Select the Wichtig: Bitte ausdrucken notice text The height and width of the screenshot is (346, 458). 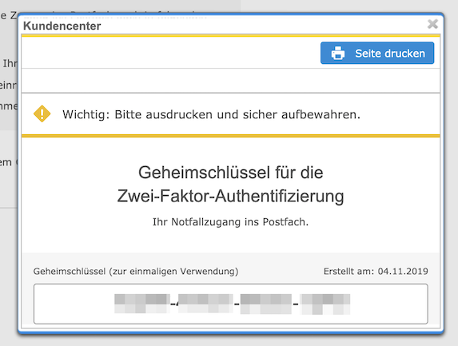click(211, 114)
